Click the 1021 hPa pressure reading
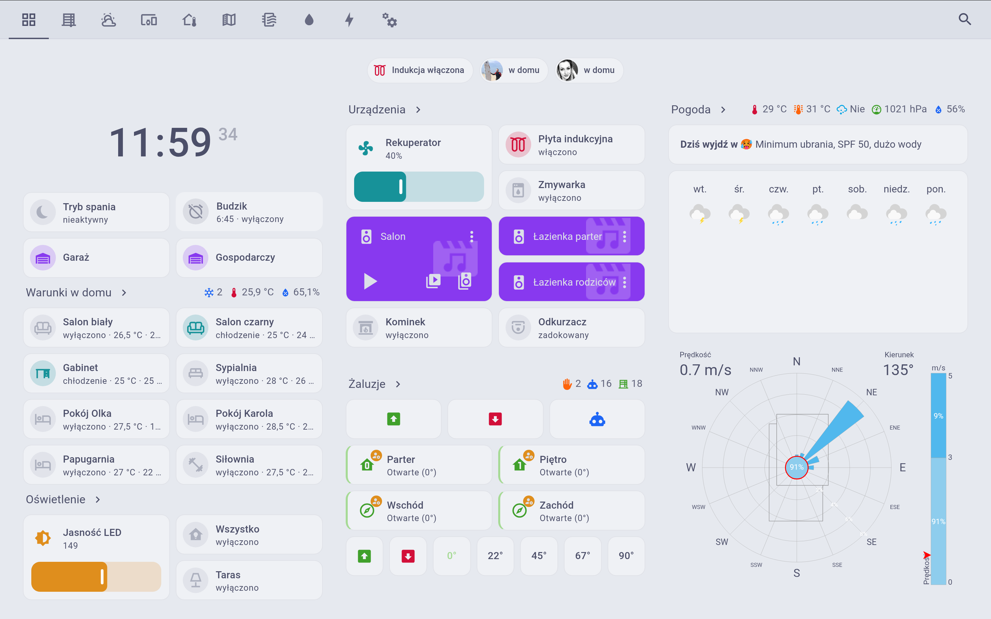 [x=899, y=109]
